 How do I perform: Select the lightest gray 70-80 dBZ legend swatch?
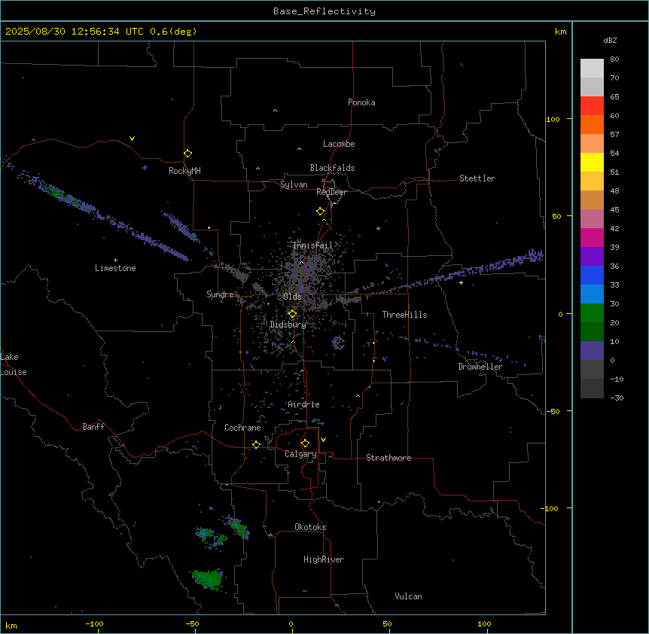click(x=592, y=69)
